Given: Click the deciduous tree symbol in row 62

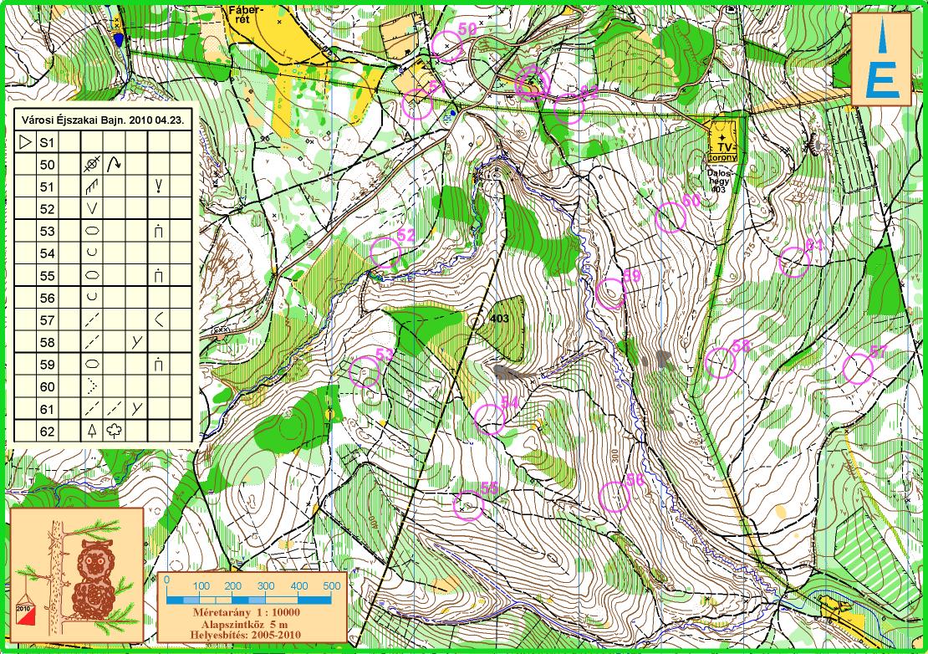Looking at the screenshot, I should [115, 431].
